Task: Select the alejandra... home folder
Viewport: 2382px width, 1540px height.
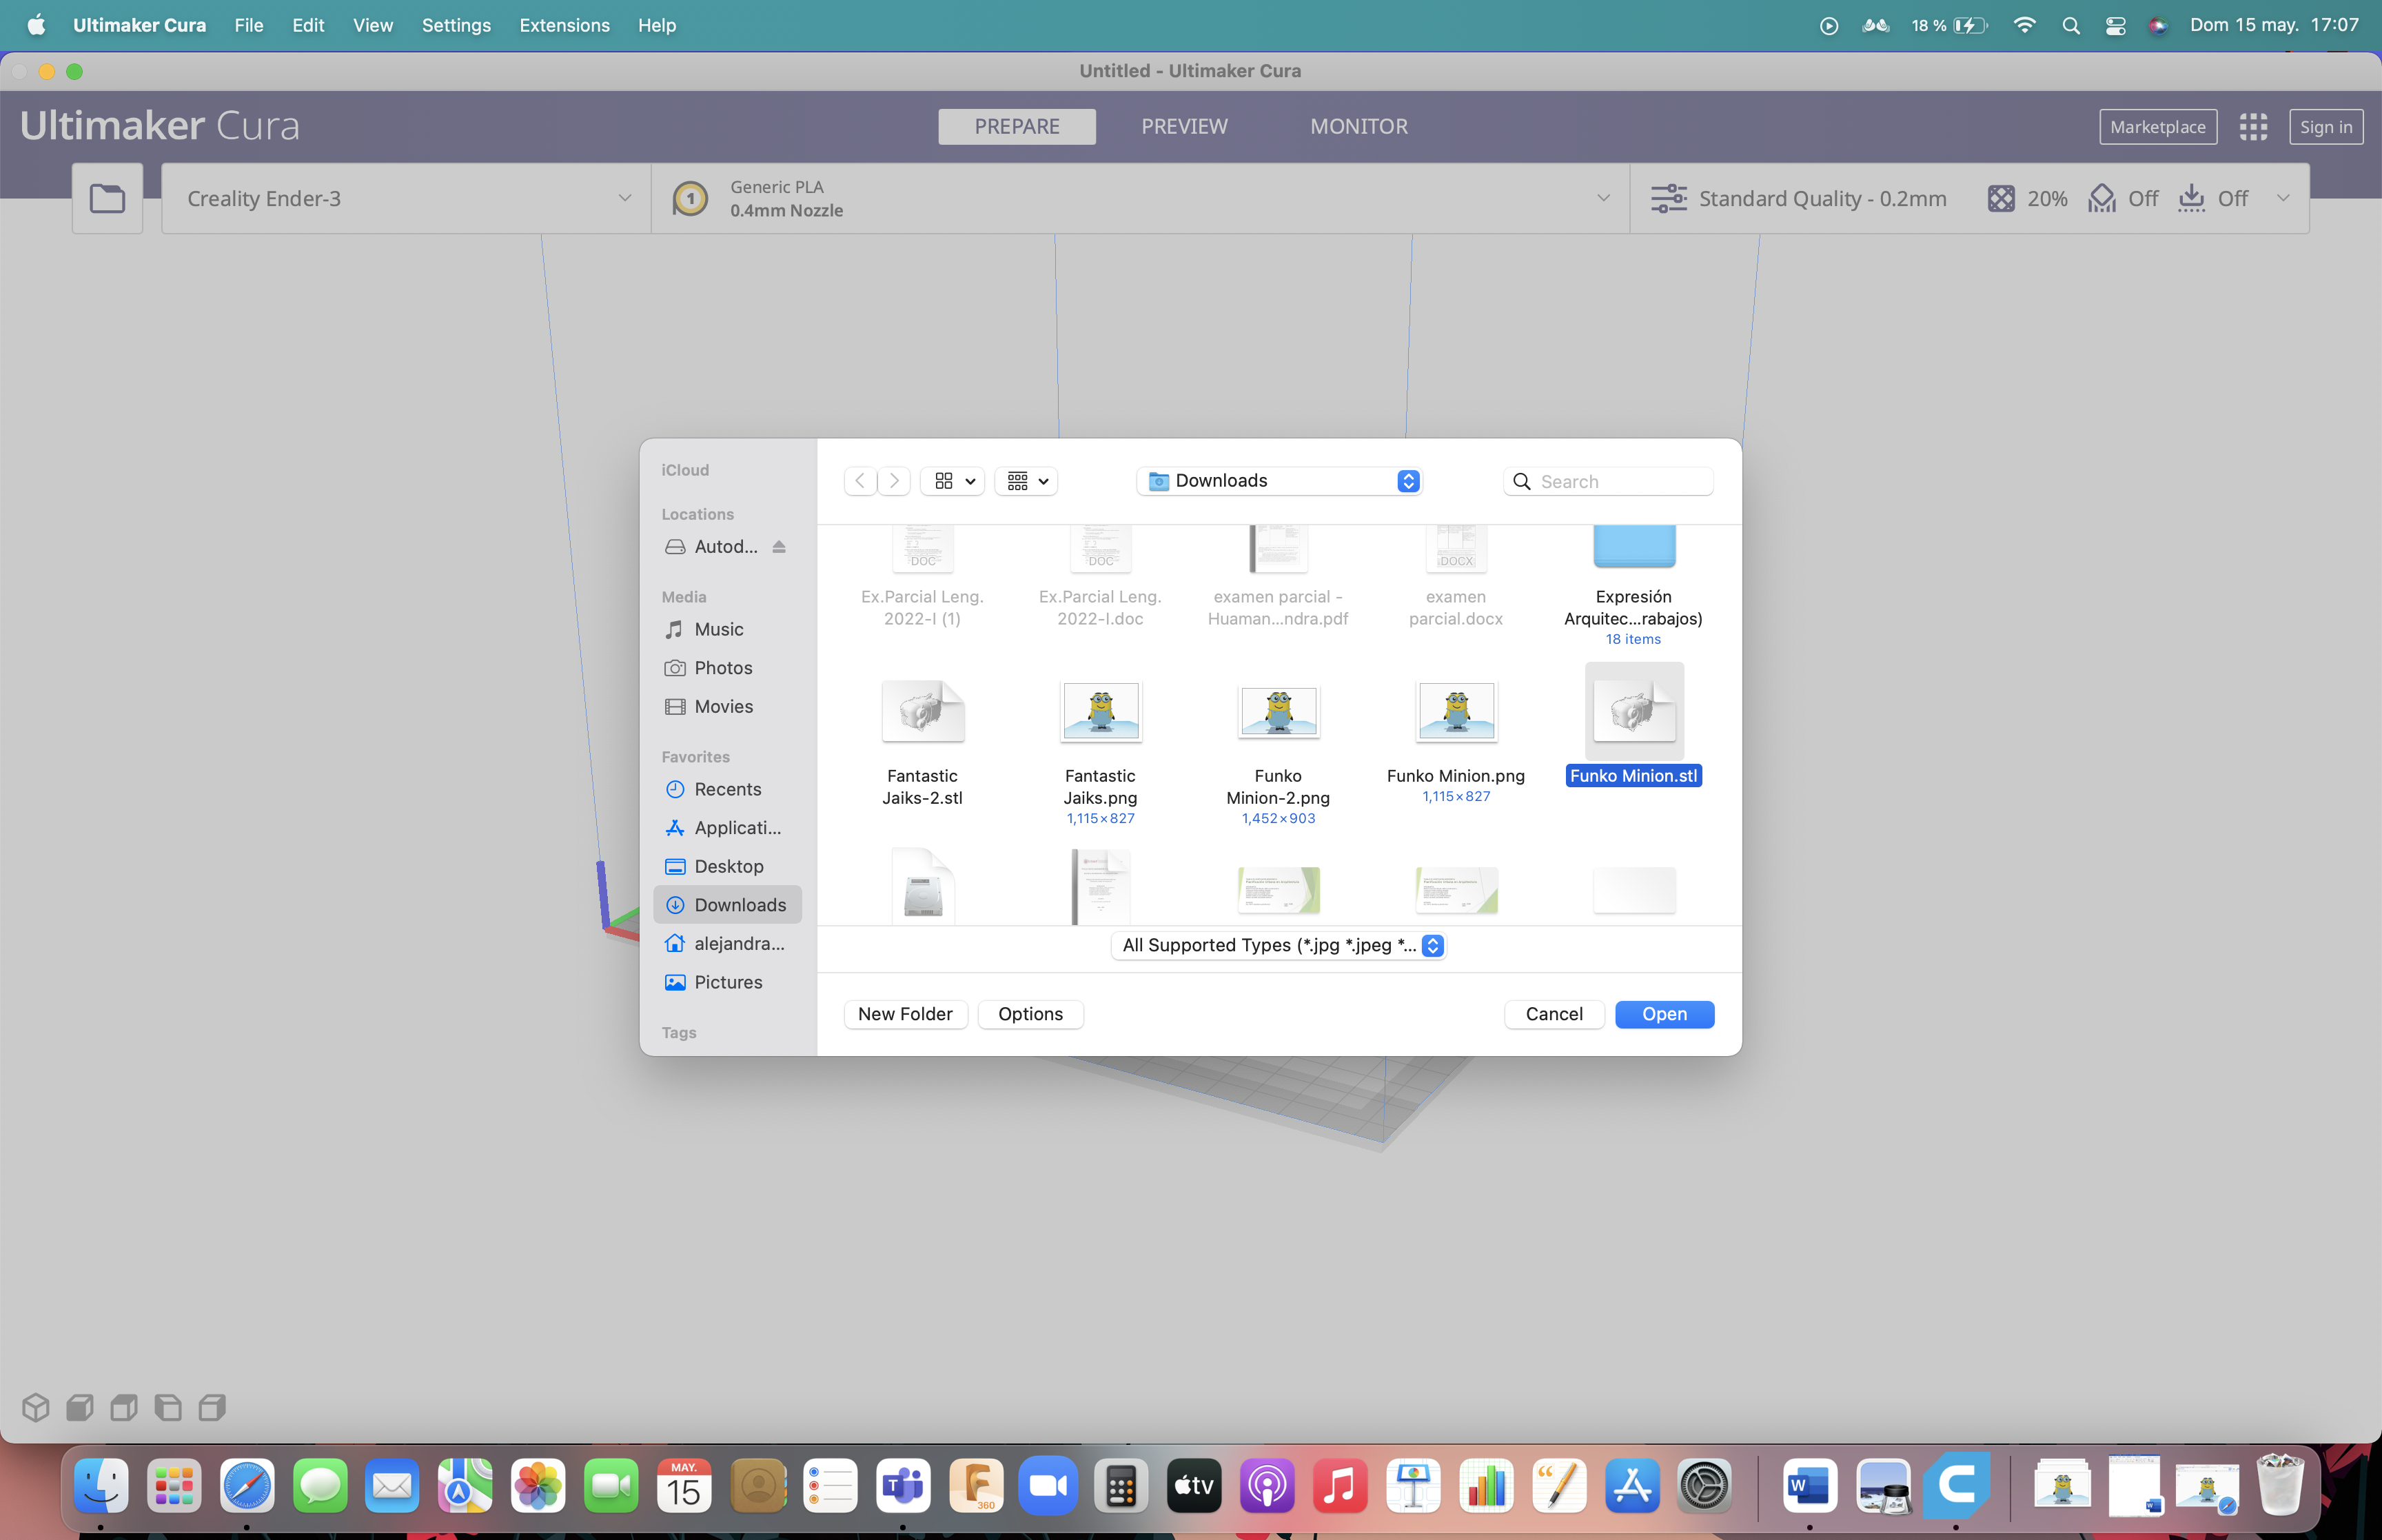Action: [x=728, y=943]
